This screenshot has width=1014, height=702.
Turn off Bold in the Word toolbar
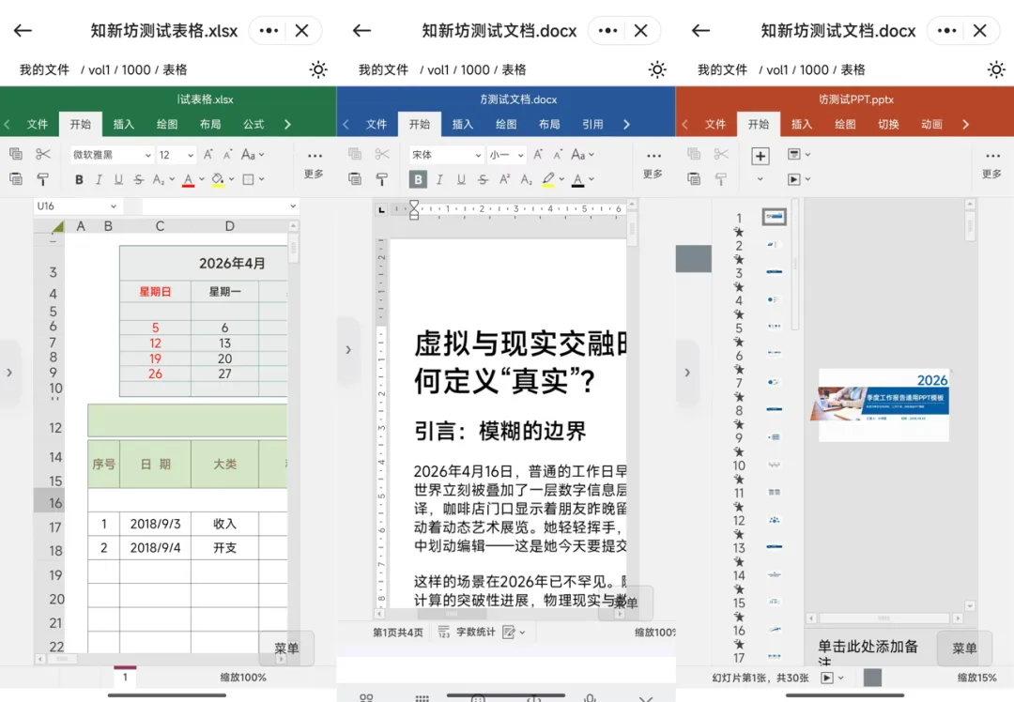click(x=418, y=179)
